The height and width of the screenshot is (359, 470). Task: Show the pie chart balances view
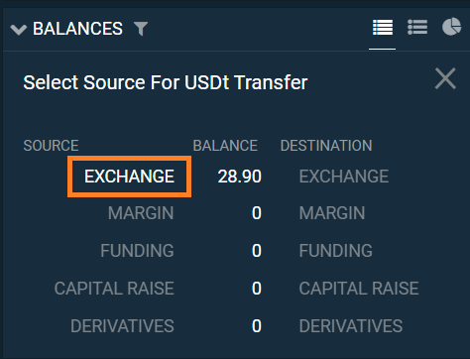click(x=452, y=27)
